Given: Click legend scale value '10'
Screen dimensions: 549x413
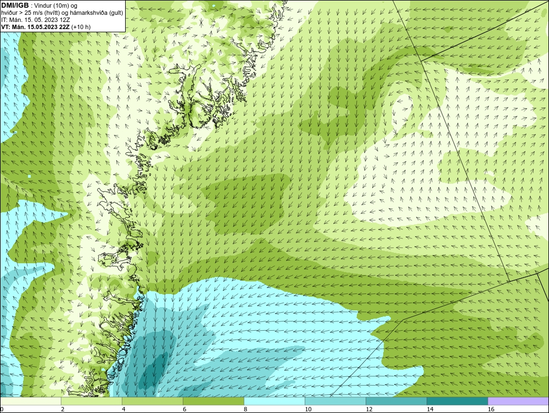Looking at the screenshot, I should point(308,409).
